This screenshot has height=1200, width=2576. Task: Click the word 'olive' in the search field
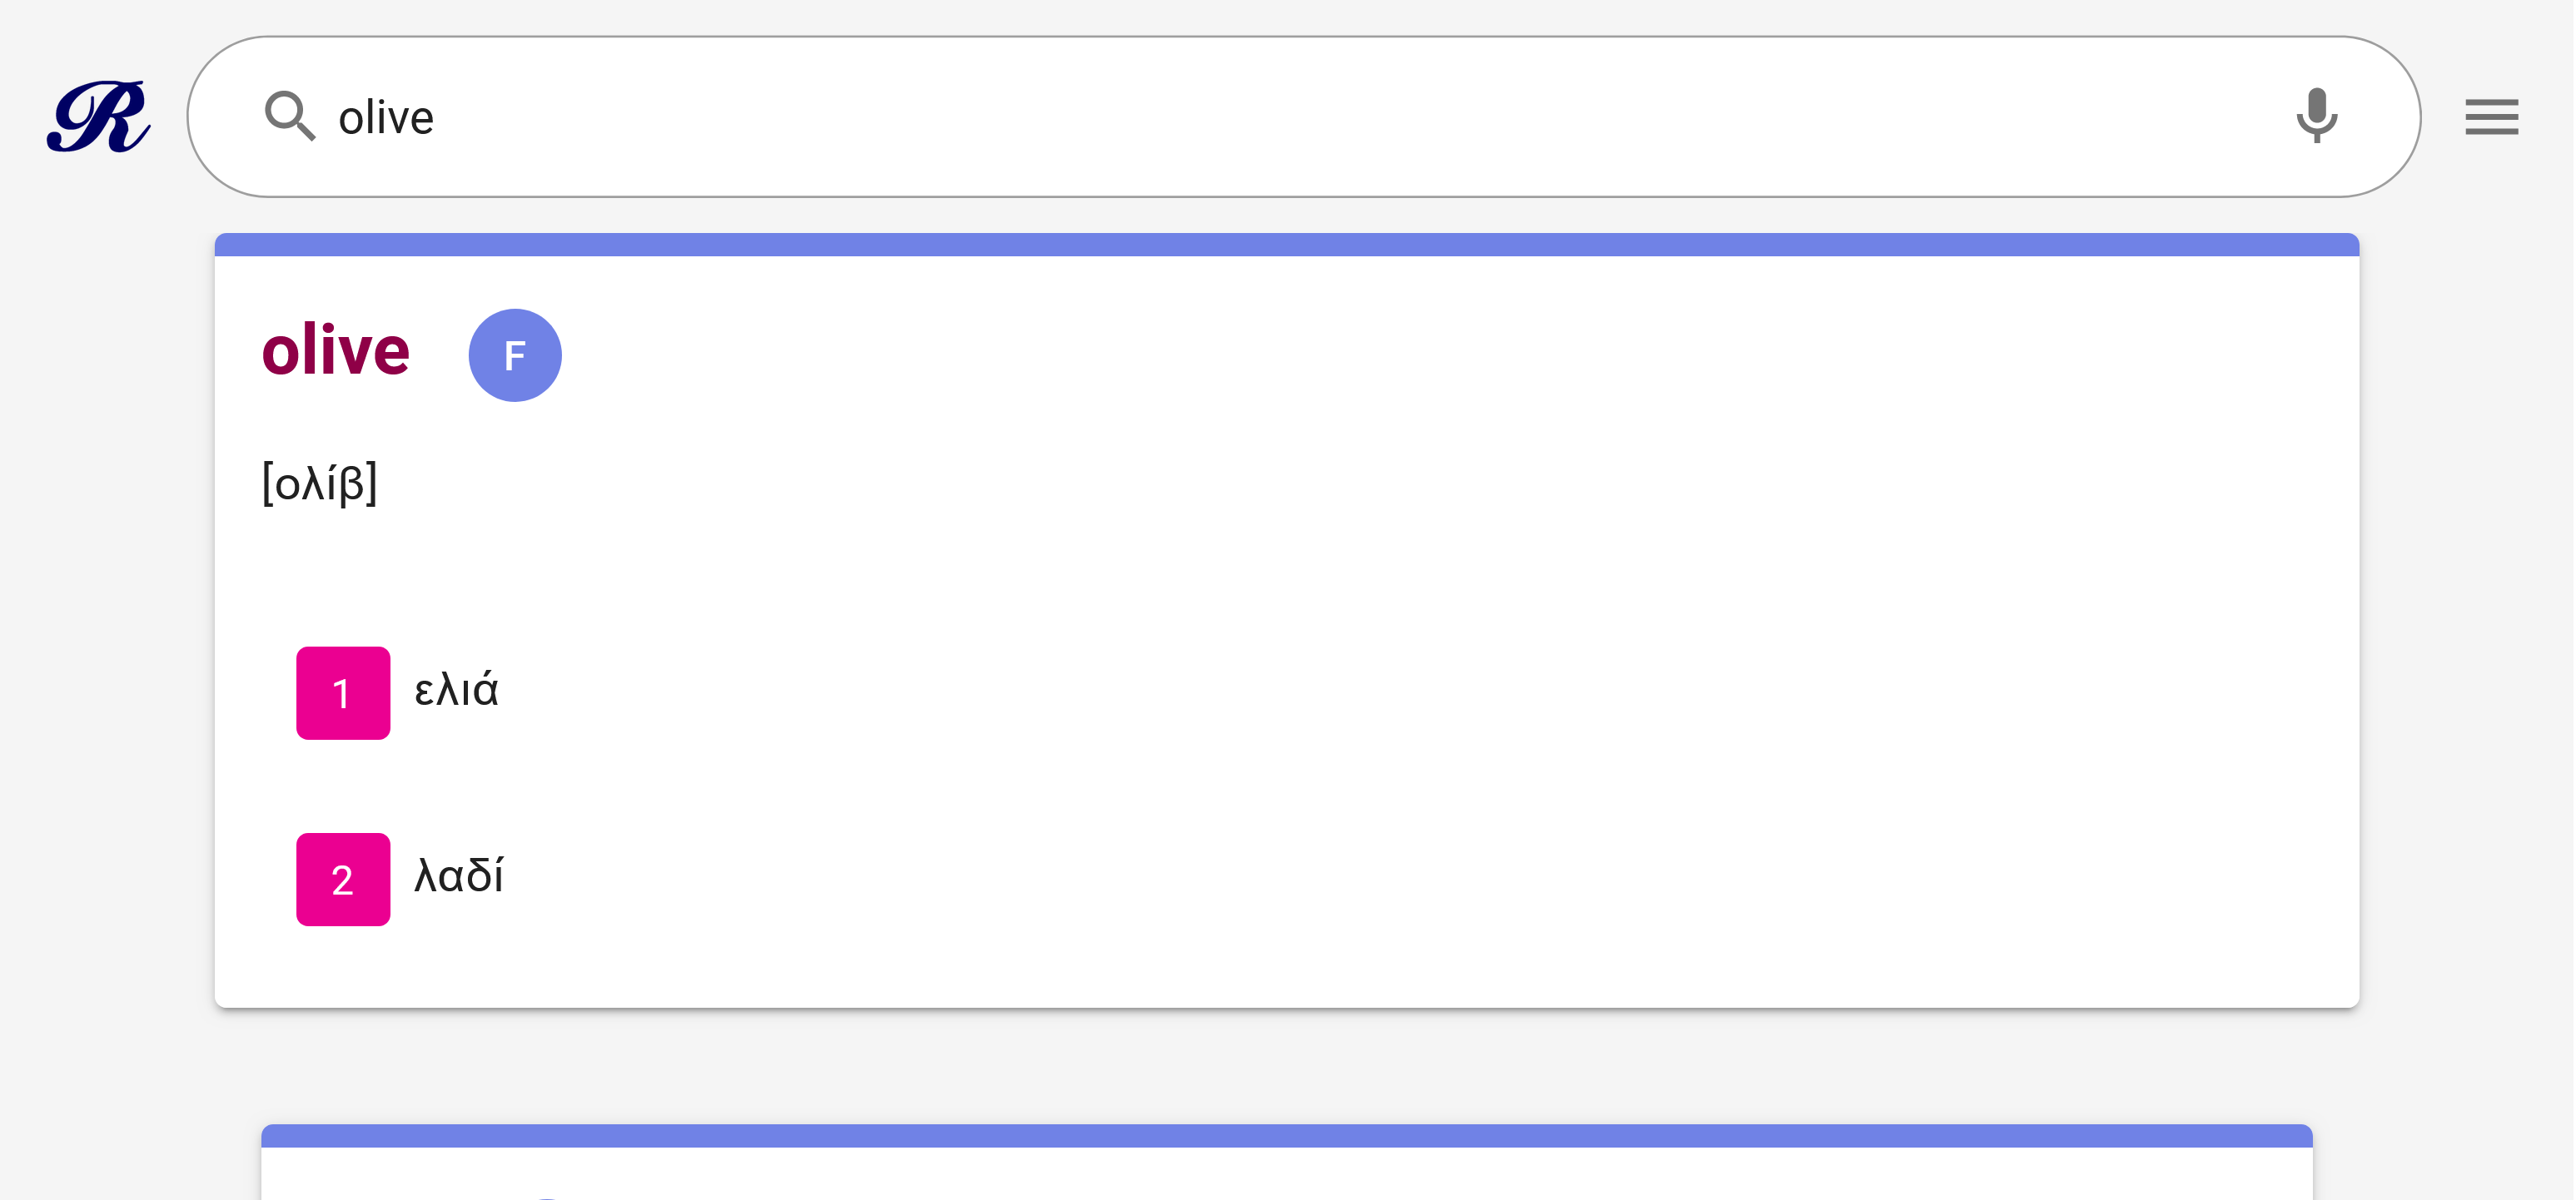point(386,118)
